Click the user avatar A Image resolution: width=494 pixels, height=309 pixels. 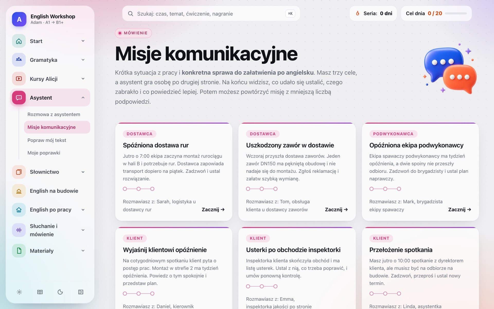[x=19, y=19]
